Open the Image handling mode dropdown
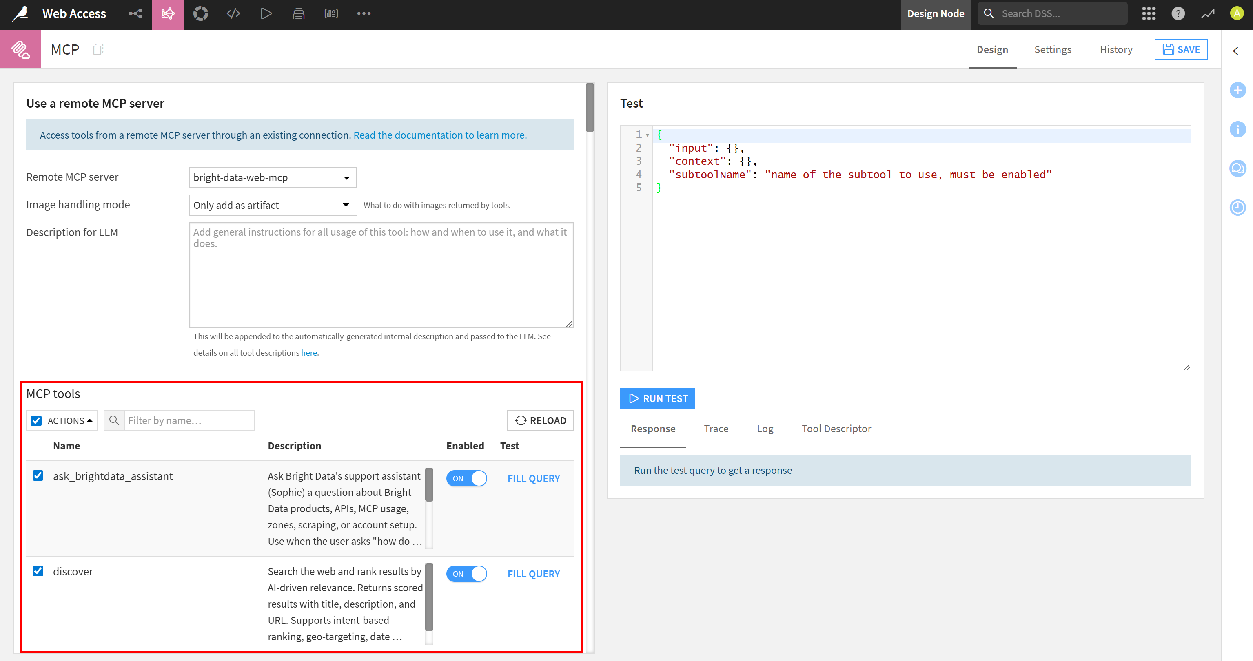This screenshot has width=1253, height=661. click(273, 205)
